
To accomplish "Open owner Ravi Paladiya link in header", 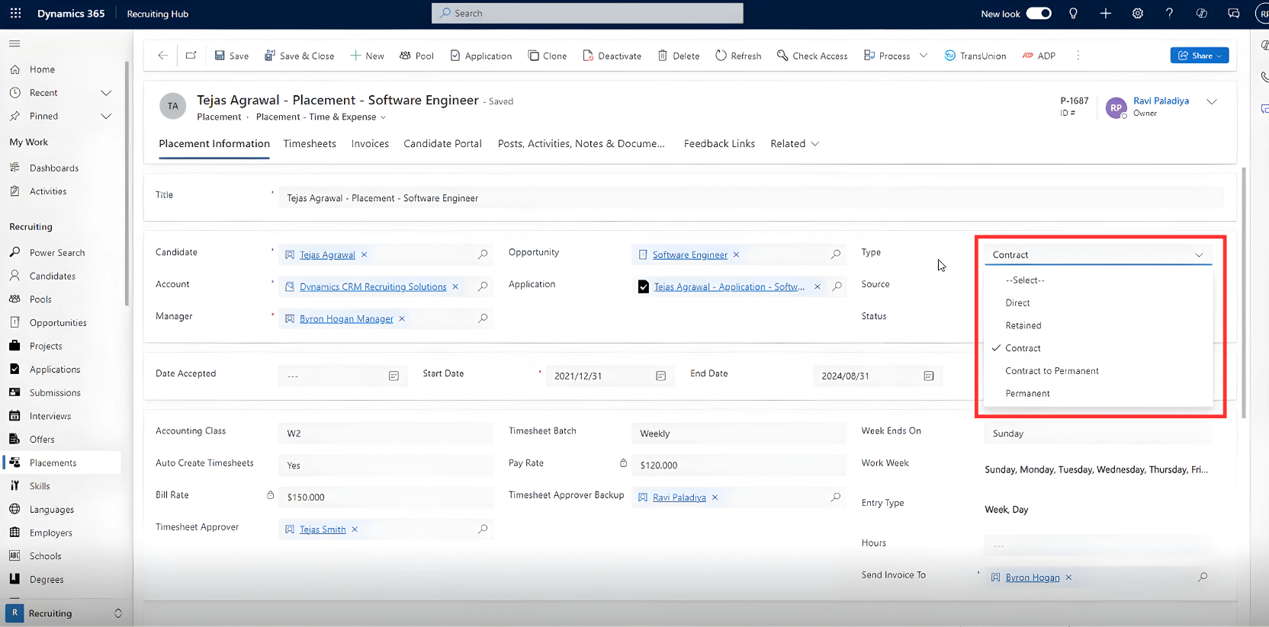I will (x=1161, y=101).
